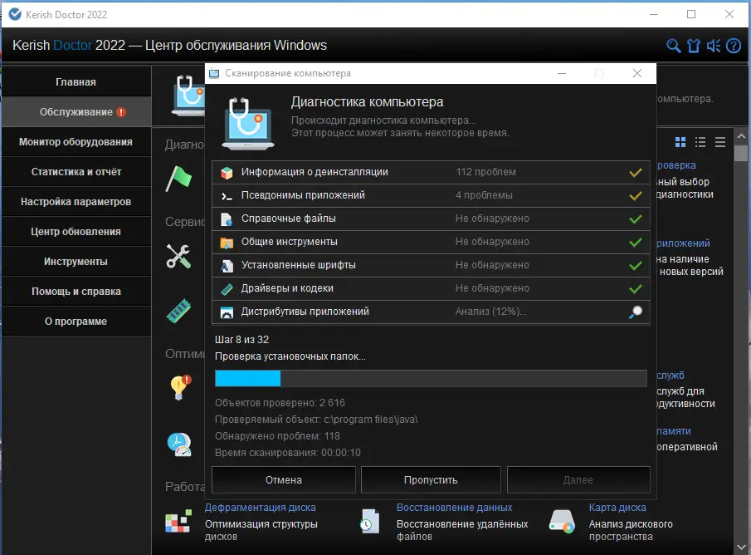Click the Время сканирования value text
The width and height of the screenshot is (751, 555).
(x=340, y=453)
